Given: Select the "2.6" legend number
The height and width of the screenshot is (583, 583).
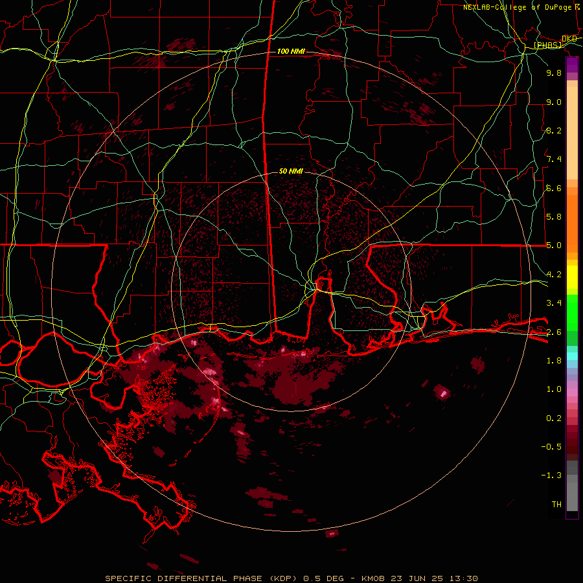Looking at the screenshot, I should [554, 332].
